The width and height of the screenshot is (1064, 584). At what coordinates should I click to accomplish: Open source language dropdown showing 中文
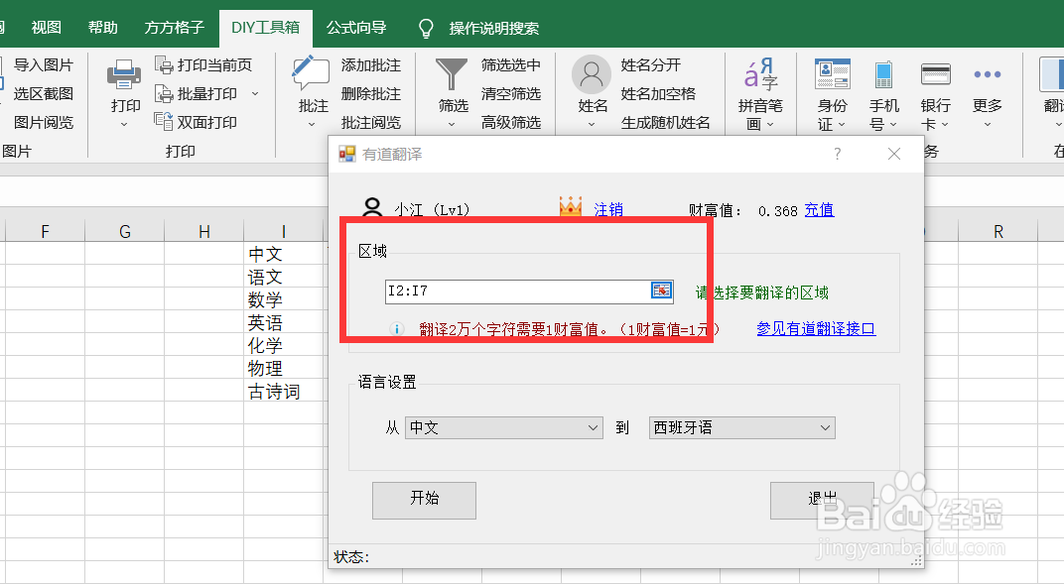503,427
